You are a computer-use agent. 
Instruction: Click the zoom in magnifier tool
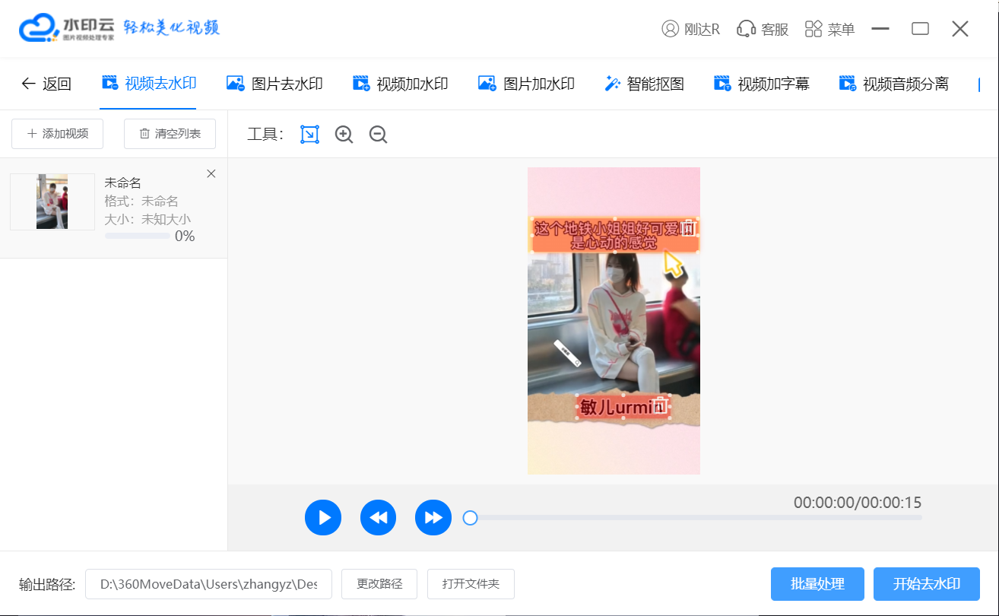tap(344, 135)
